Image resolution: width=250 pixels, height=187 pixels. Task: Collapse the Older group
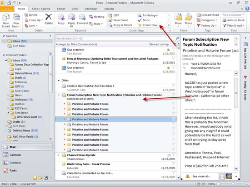[x=59, y=81]
